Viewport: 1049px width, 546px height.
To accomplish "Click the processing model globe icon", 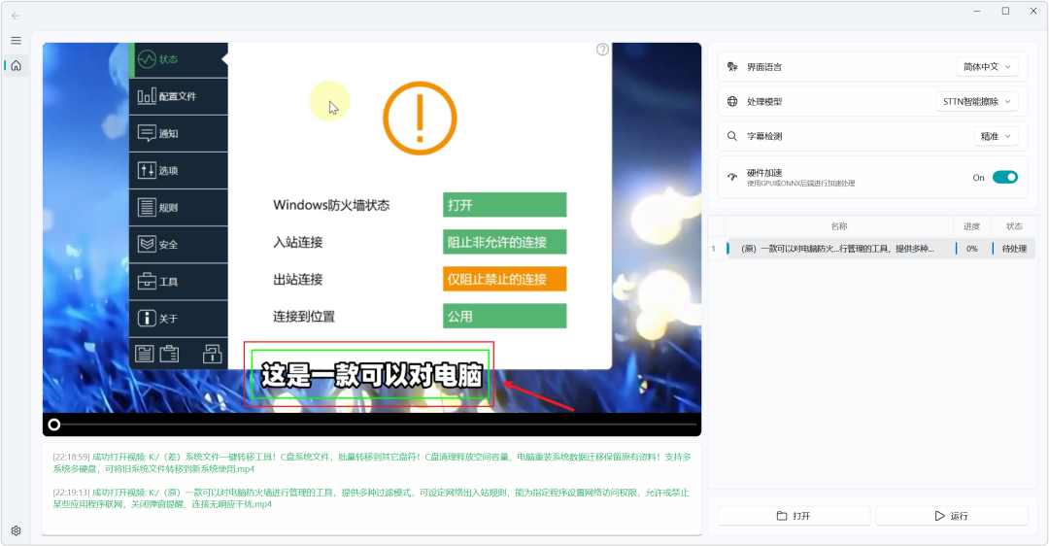I will (732, 102).
